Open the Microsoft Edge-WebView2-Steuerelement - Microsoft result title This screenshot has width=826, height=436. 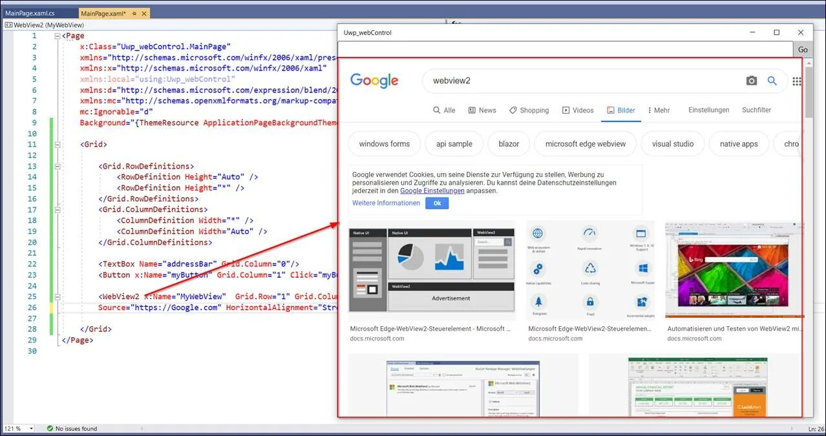430,329
